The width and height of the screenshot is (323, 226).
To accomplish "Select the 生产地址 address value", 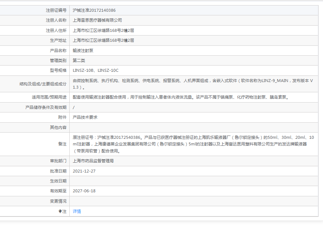I will coord(103,40).
